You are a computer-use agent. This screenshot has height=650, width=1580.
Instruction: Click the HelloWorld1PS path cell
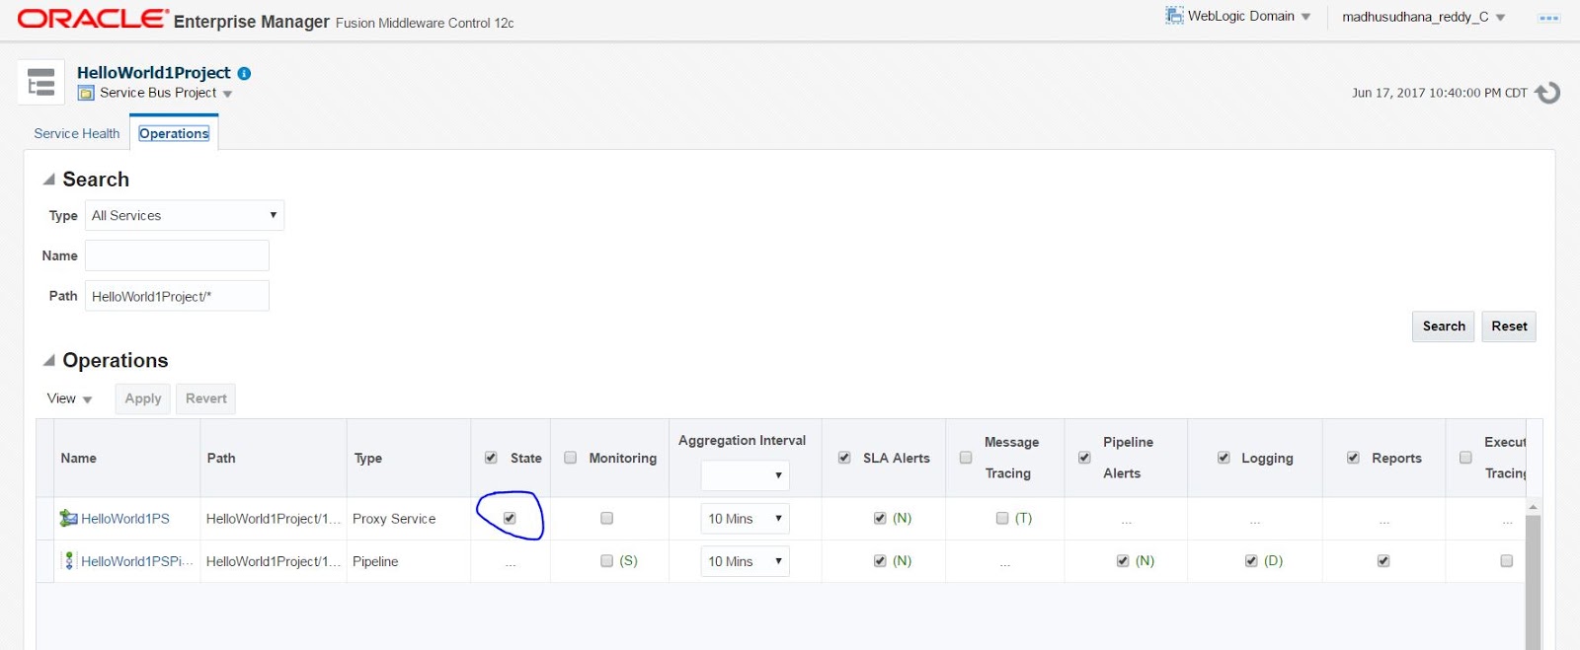pos(273,519)
